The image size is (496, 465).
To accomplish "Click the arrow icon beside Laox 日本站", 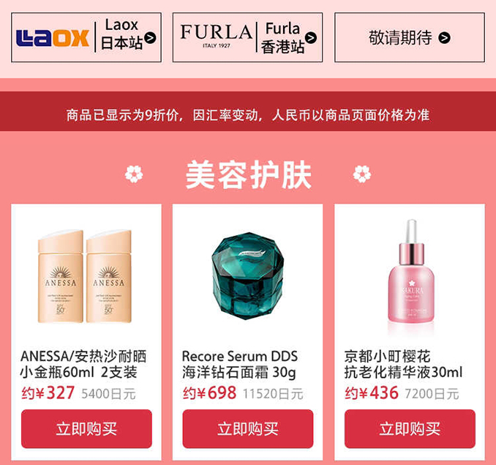I will (x=150, y=38).
